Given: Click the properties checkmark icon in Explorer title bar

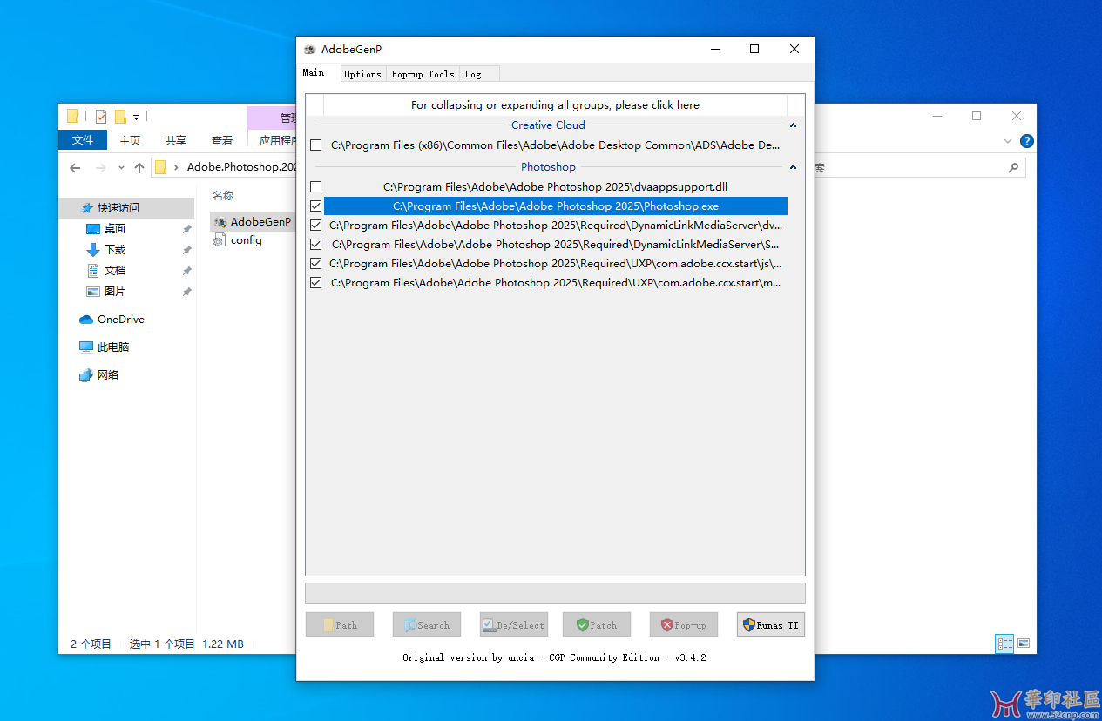Looking at the screenshot, I should point(101,116).
